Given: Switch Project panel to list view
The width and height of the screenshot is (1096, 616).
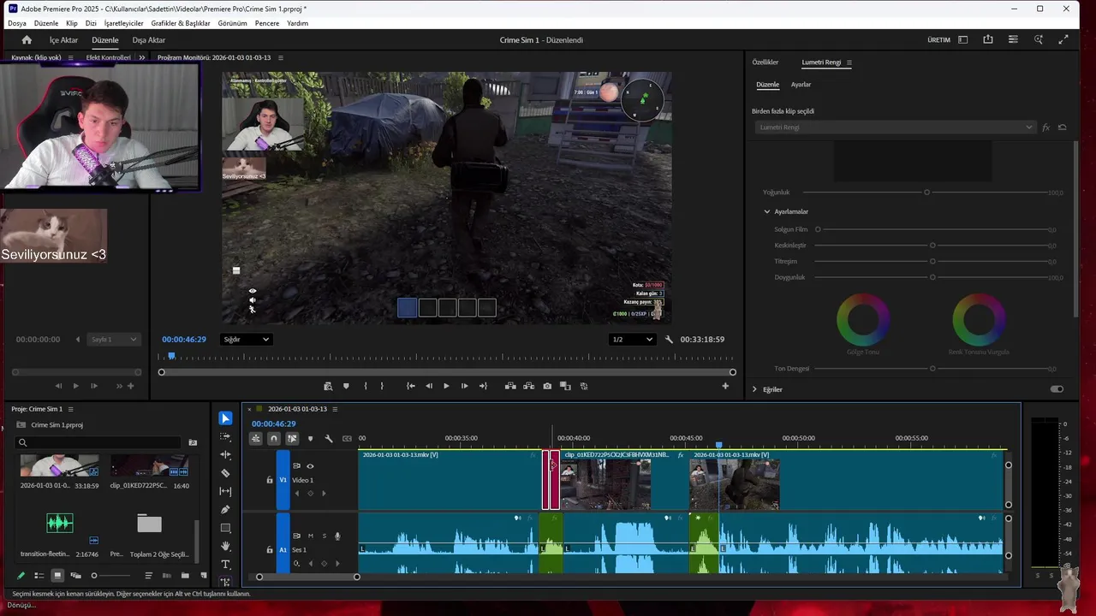Looking at the screenshot, I should tap(39, 576).
